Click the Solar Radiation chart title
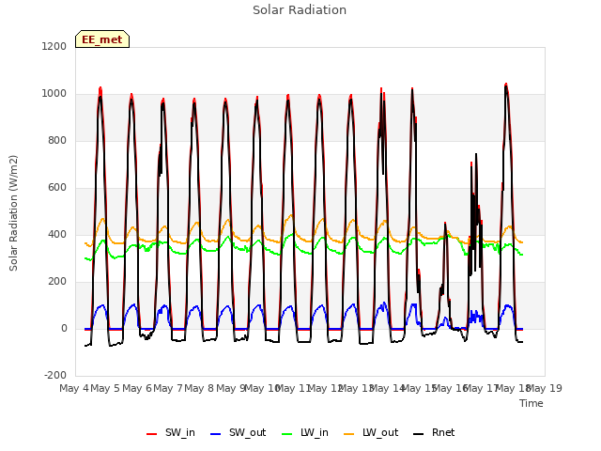The height and width of the screenshot is (451, 601). tap(300, 10)
